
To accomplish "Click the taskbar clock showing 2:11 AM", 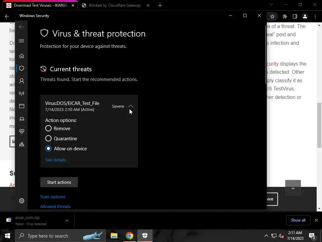I will 295,236.
